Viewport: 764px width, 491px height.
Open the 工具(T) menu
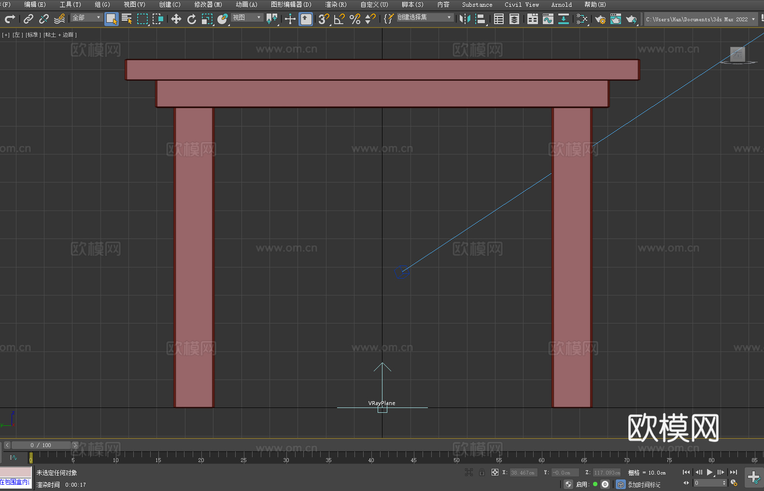[x=71, y=4]
